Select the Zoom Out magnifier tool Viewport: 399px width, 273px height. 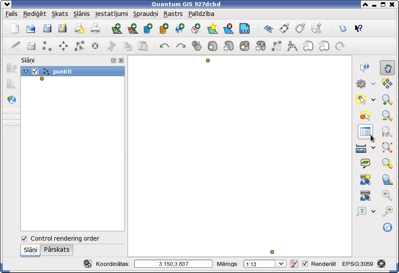(387, 116)
